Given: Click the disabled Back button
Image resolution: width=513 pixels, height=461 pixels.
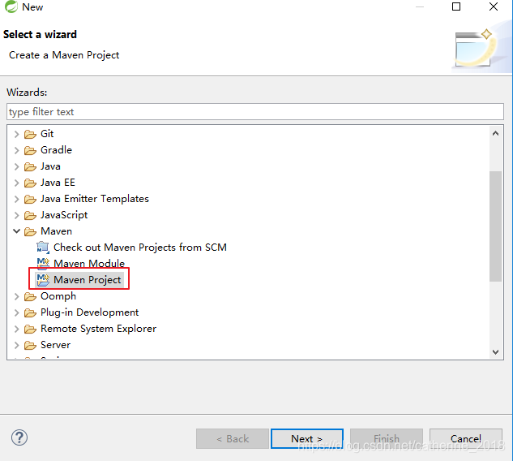Looking at the screenshot, I should click(233, 438).
